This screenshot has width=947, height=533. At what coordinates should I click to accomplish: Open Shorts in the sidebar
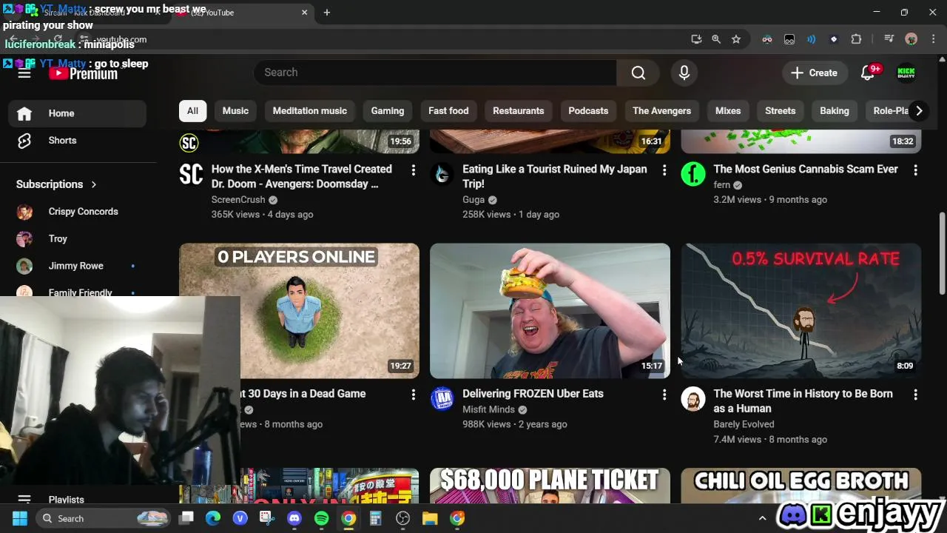coord(78,141)
